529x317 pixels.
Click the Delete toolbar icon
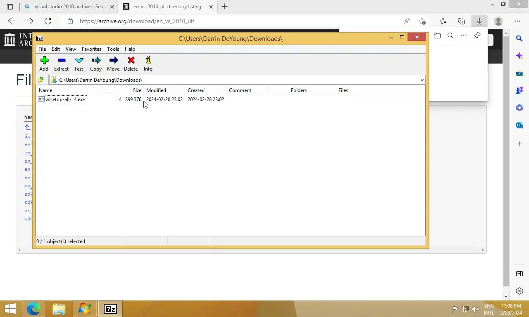131,64
